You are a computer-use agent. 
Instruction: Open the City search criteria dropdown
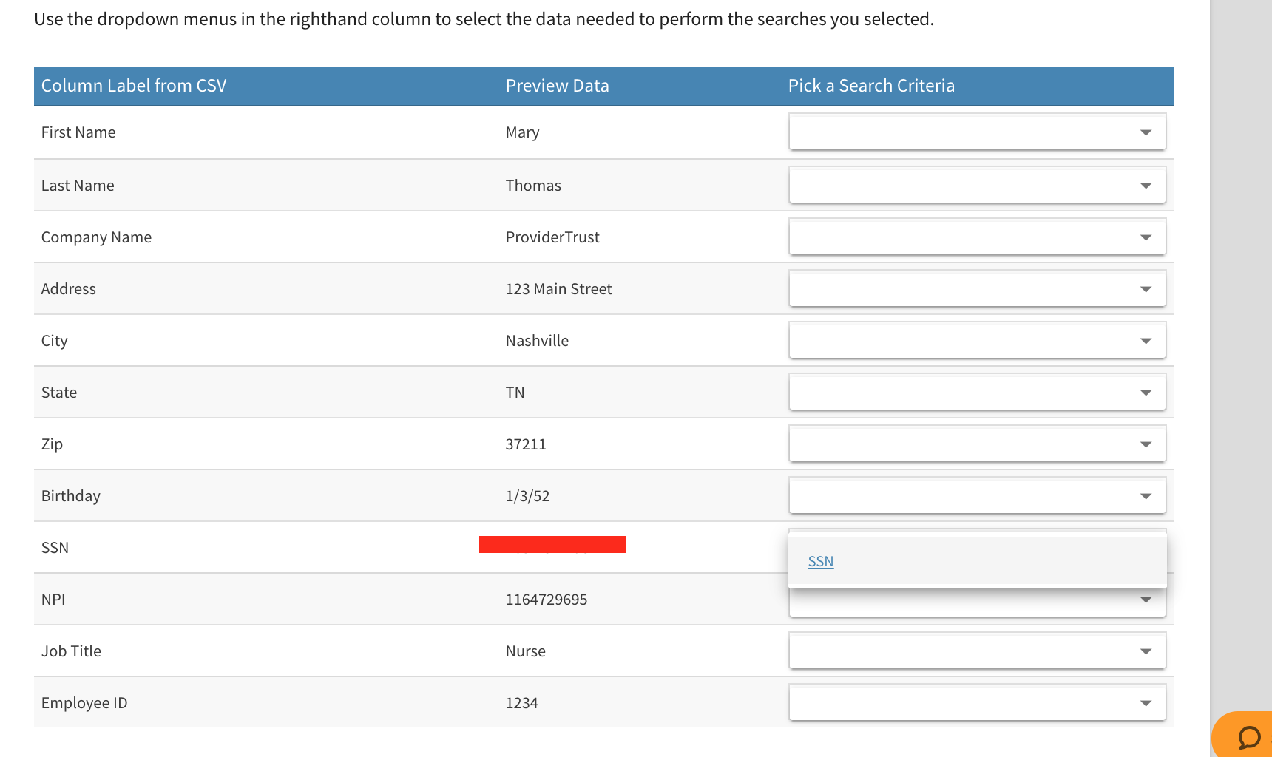pyautogui.click(x=977, y=341)
